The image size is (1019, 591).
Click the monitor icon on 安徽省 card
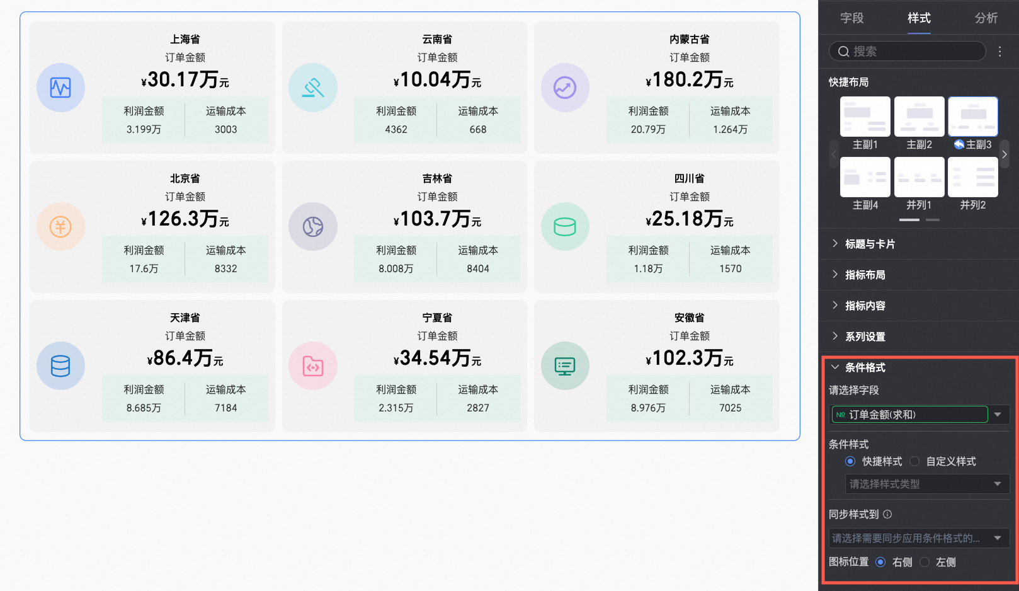(x=565, y=366)
